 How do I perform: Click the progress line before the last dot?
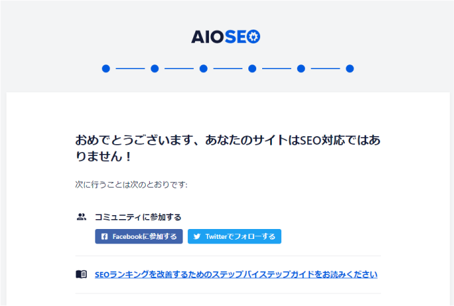(x=325, y=68)
